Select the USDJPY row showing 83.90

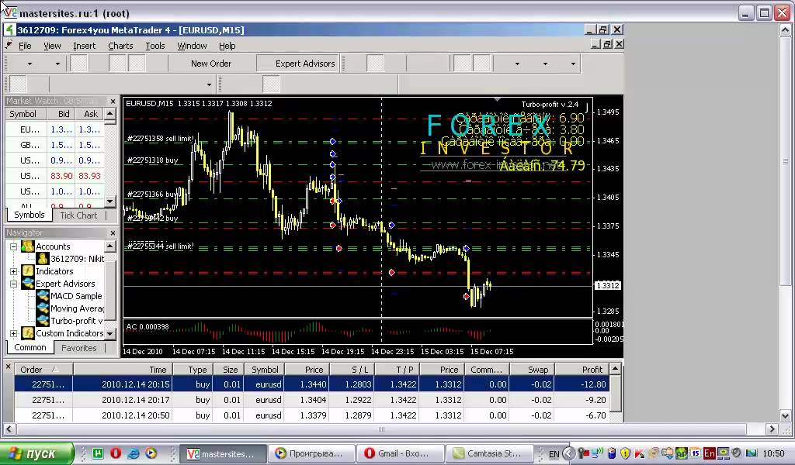[x=55, y=176]
